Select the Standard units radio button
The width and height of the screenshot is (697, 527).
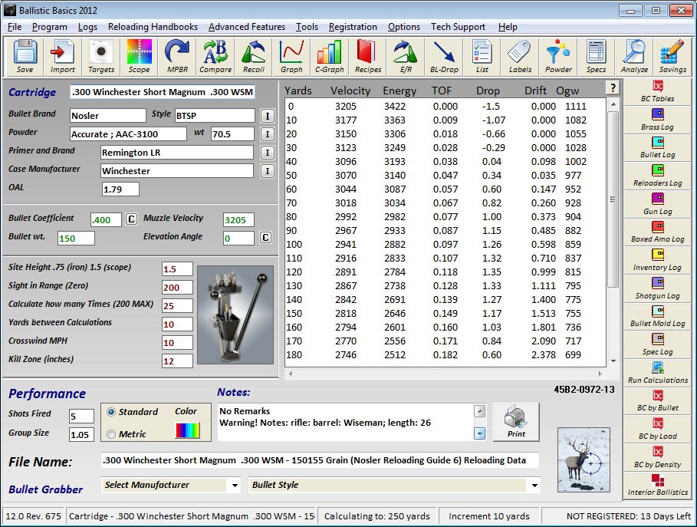point(111,412)
